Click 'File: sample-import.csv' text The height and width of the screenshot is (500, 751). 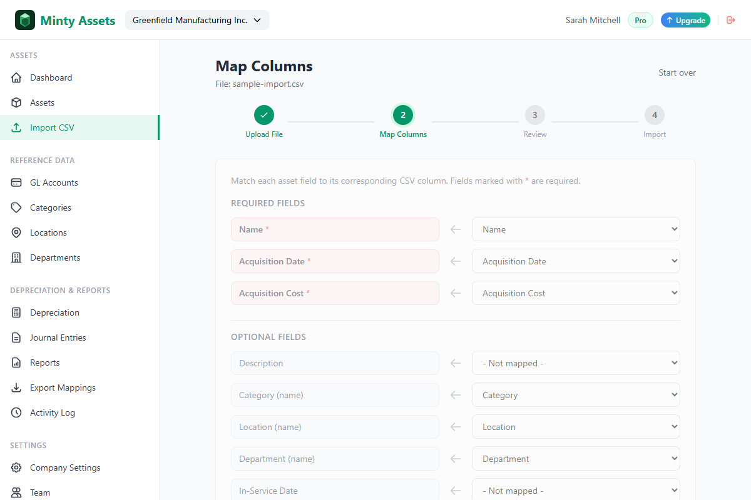pyautogui.click(x=260, y=84)
